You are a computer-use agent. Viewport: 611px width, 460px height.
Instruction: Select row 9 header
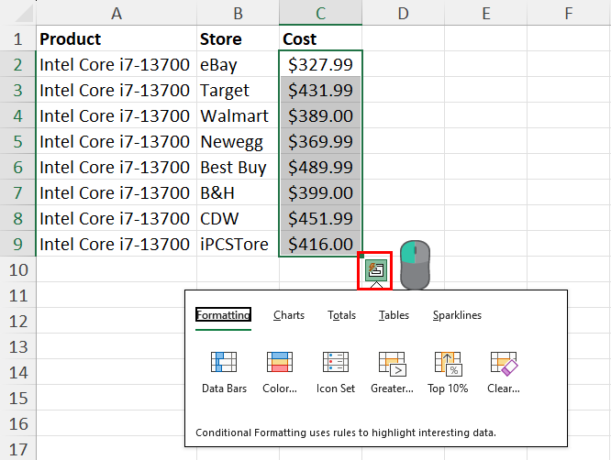18,245
